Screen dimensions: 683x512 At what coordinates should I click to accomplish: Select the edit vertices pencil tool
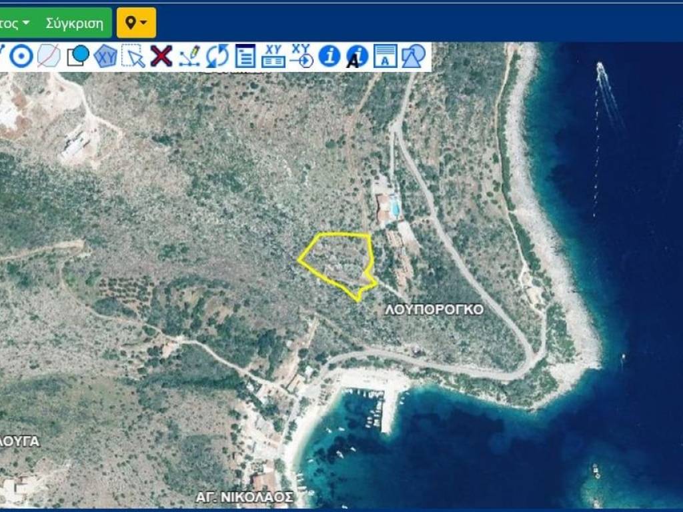(189, 57)
